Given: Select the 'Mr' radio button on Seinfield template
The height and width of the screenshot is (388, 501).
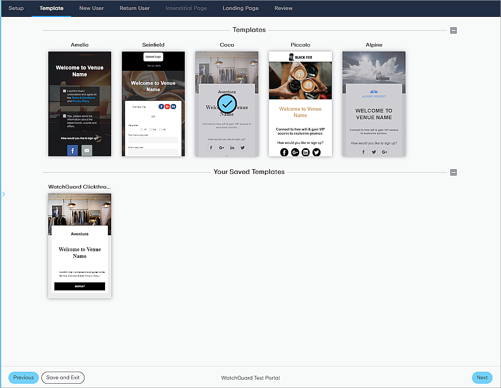Looking at the screenshot, I should click(x=141, y=129).
